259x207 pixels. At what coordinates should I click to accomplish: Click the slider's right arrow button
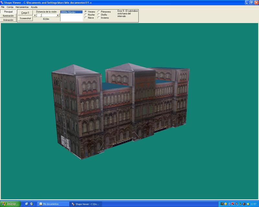coord(58,15)
